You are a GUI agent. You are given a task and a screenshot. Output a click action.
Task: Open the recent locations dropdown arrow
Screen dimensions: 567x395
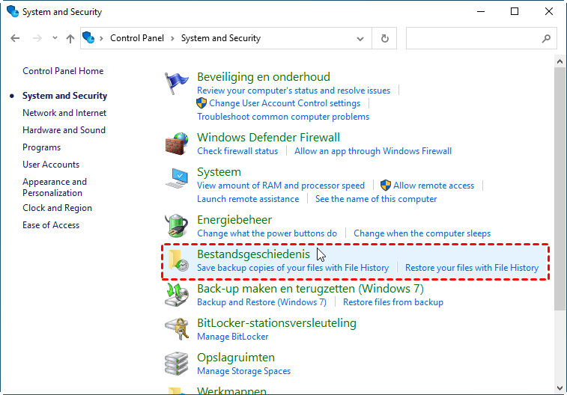pos(55,37)
